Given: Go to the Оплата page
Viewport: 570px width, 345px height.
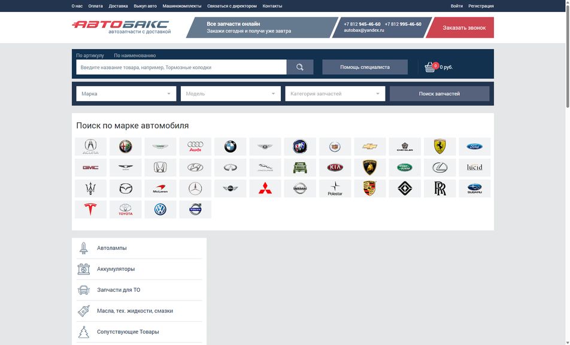Looking at the screenshot, I should point(96,6).
